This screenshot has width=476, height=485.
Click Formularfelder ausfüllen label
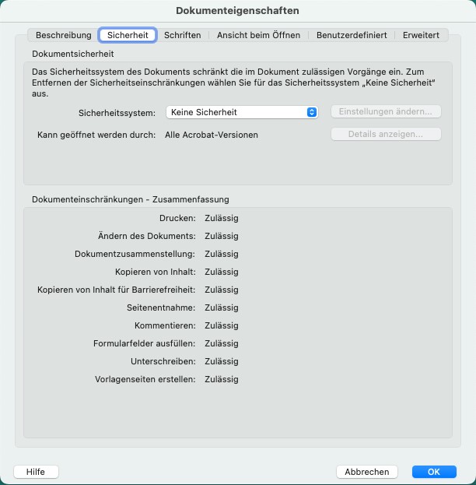tap(145, 343)
